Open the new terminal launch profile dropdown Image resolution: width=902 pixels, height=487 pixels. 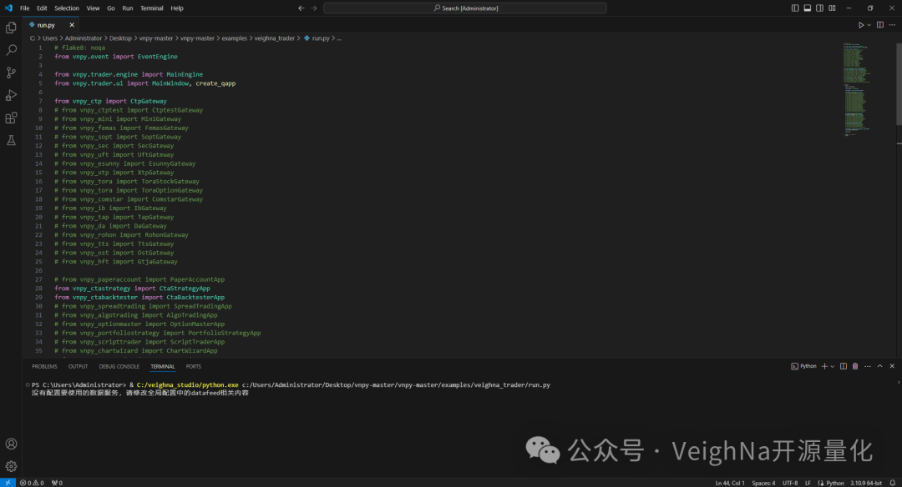click(x=833, y=366)
